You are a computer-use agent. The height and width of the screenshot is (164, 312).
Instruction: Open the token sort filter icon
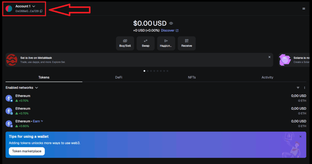pyautogui.click(x=298, y=88)
